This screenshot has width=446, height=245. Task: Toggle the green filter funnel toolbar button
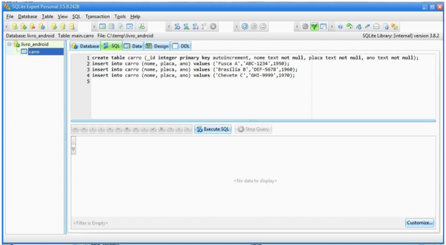pyautogui.click(x=314, y=27)
